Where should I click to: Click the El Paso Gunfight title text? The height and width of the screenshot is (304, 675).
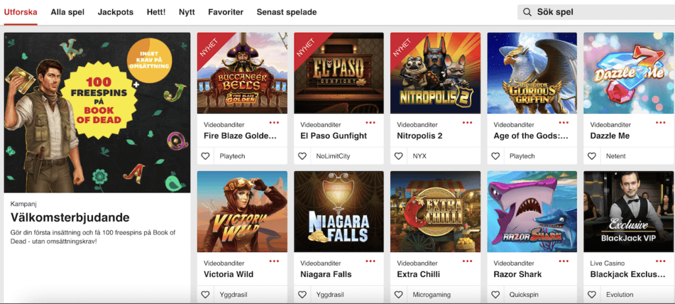pos(334,136)
